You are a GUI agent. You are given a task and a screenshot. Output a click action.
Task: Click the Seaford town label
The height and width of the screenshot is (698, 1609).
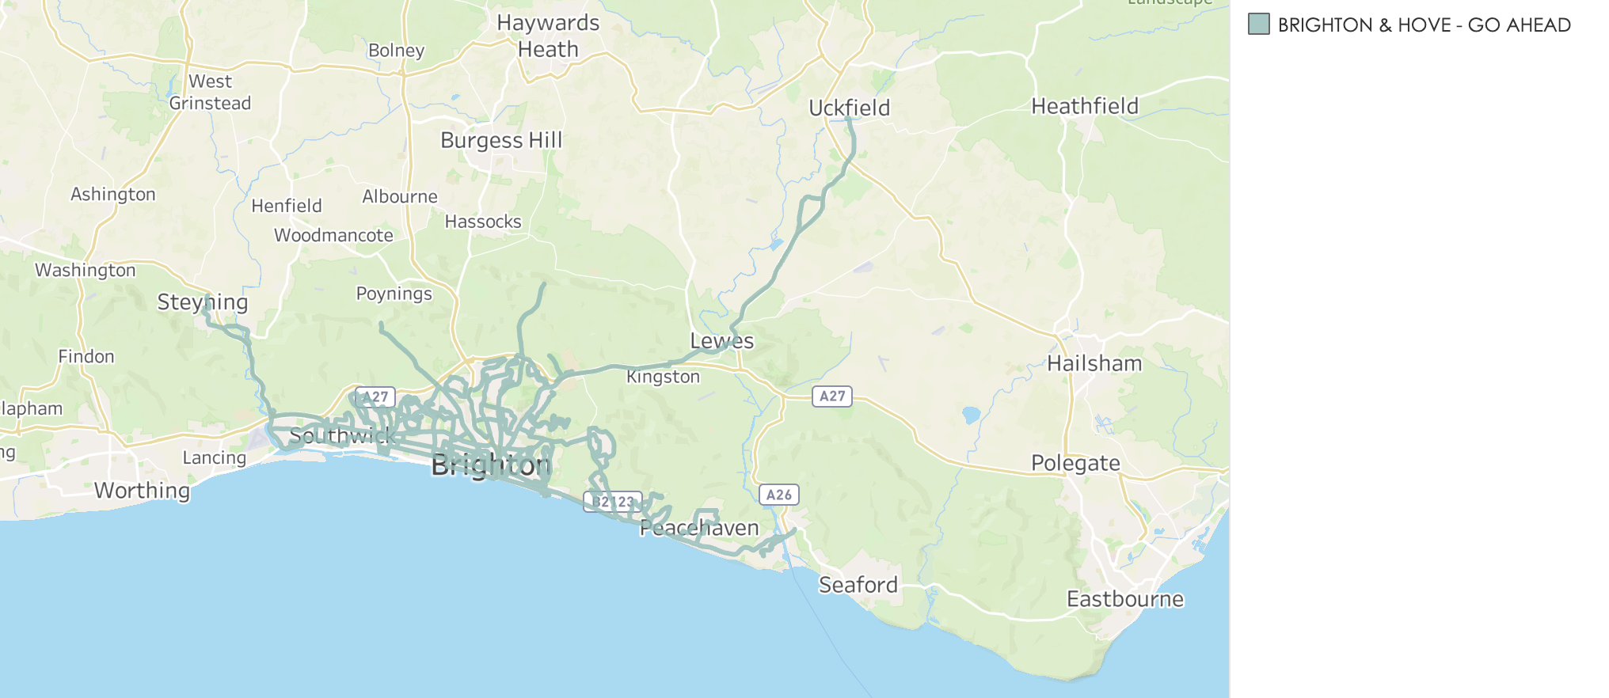click(858, 585)
